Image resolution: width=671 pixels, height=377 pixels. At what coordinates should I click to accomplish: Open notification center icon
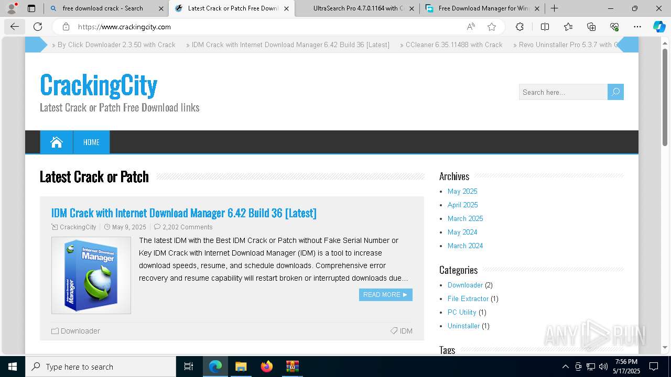coord(654,367)
